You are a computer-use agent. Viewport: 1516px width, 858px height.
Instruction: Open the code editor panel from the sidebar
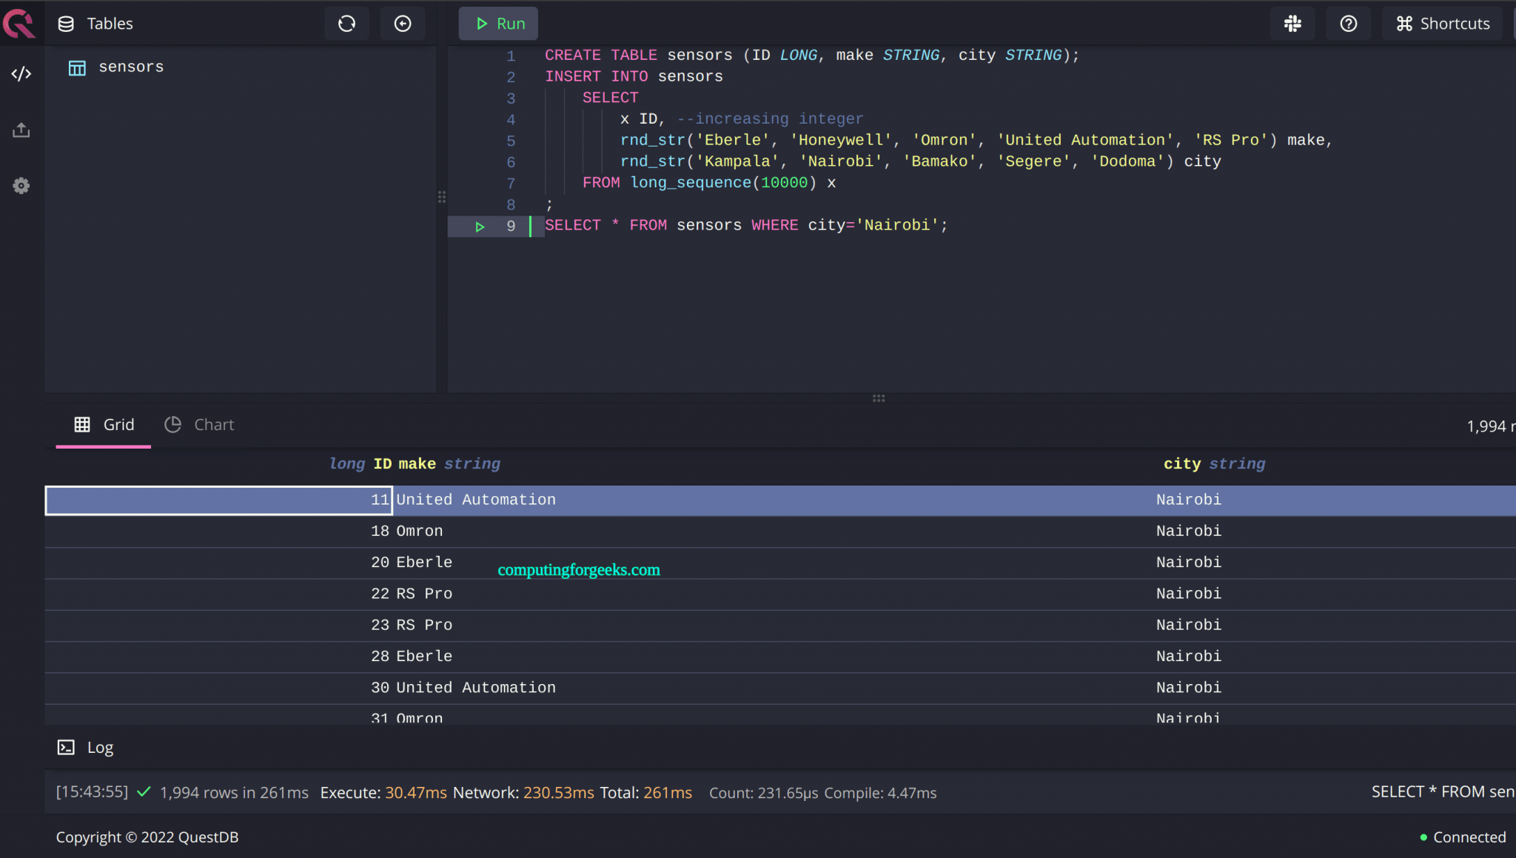21,73
